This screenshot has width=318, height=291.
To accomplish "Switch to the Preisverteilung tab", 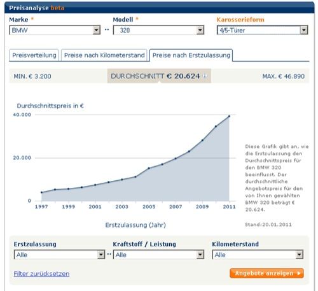I will click(34, 55).
